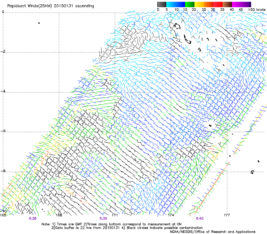Click the '20' label under the color legend
Viewport: 267px width, 234px height.
pyautogui.click(x=194, y=9)
